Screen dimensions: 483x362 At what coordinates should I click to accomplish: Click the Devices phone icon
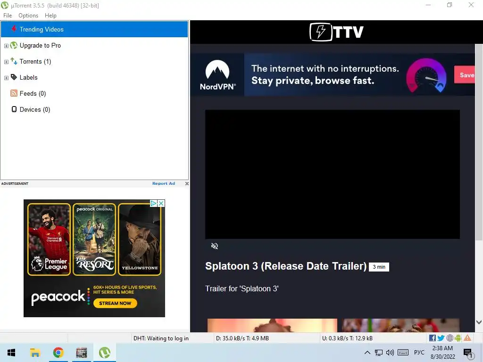pos(14,109)
